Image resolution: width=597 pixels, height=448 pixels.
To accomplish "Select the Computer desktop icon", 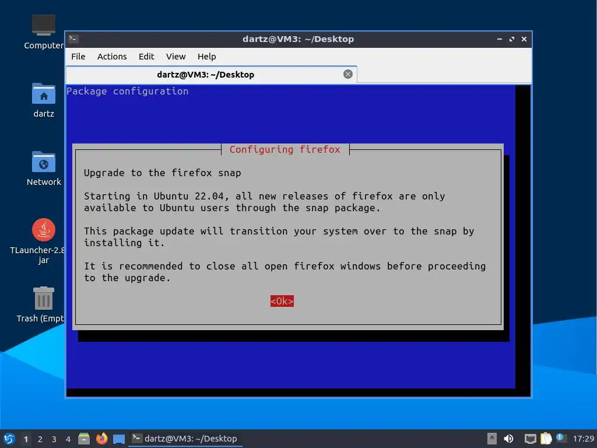I will coord(43,32).
